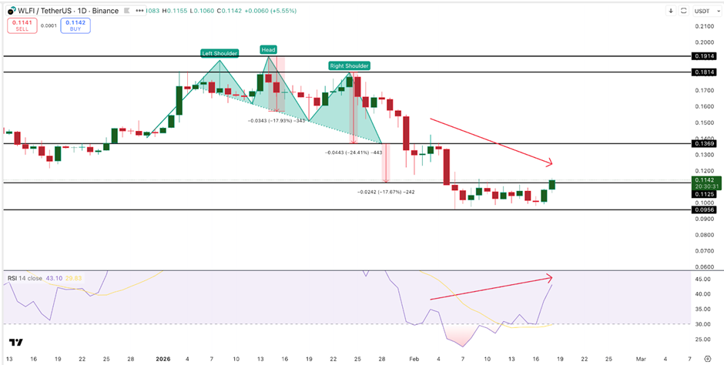
Task: Click the 0.1125 price line label
Action: [x=704, y=195]
